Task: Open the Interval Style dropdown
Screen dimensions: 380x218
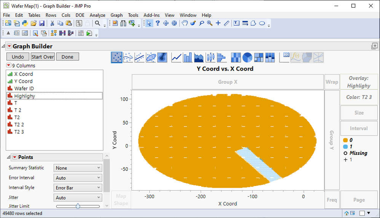Action: [78, 188]
